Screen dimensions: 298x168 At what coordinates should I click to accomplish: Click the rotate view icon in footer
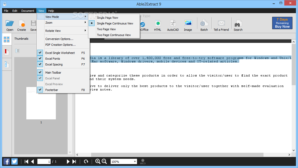pyautogui.click(x=86, y=161)
